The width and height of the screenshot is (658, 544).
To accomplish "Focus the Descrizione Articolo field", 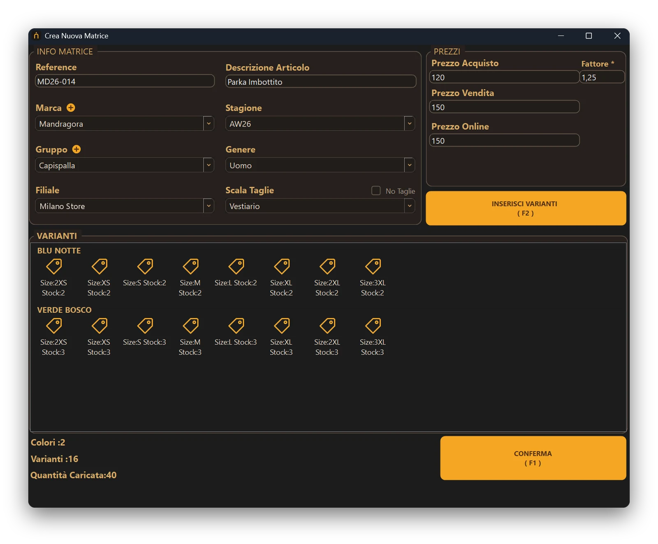I will coord(321,81).
